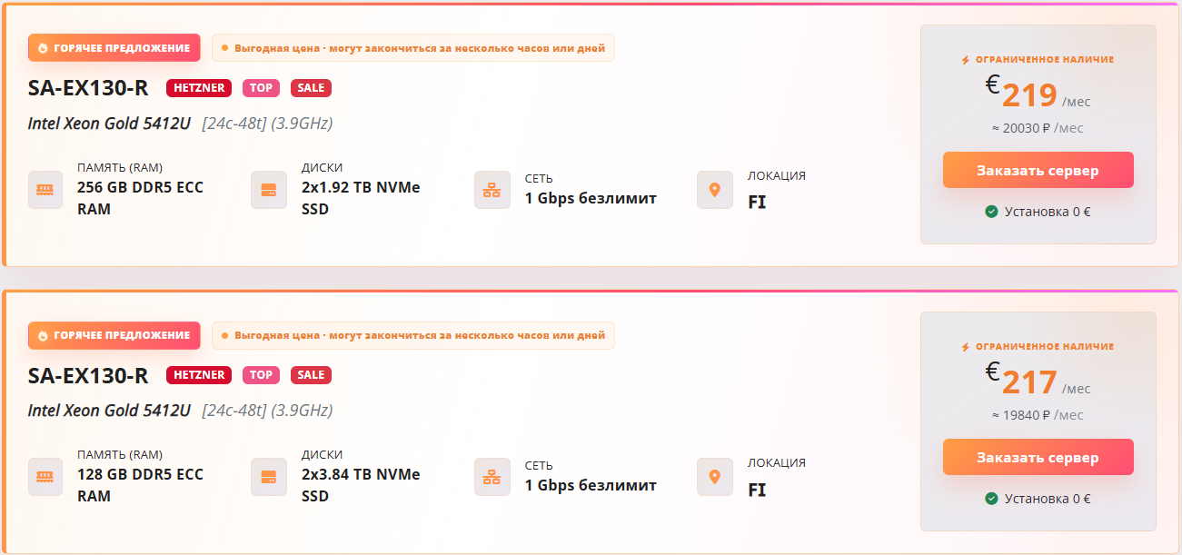Click the green checkmark near first Установка 0 €
The width and height of the screenshot is (1182, 555).
992,212
